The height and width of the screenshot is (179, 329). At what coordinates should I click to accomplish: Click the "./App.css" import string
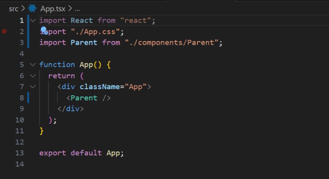pos(95,32)
